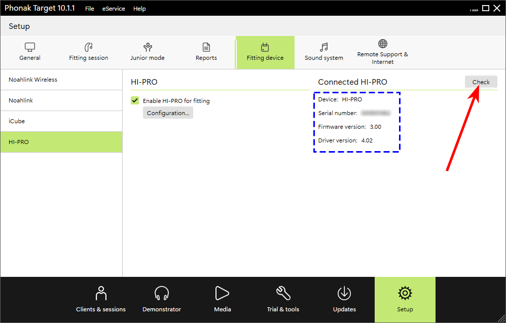Open Trial & tools wrench icon
Screen dimensions: 506x323
[283, 293]
